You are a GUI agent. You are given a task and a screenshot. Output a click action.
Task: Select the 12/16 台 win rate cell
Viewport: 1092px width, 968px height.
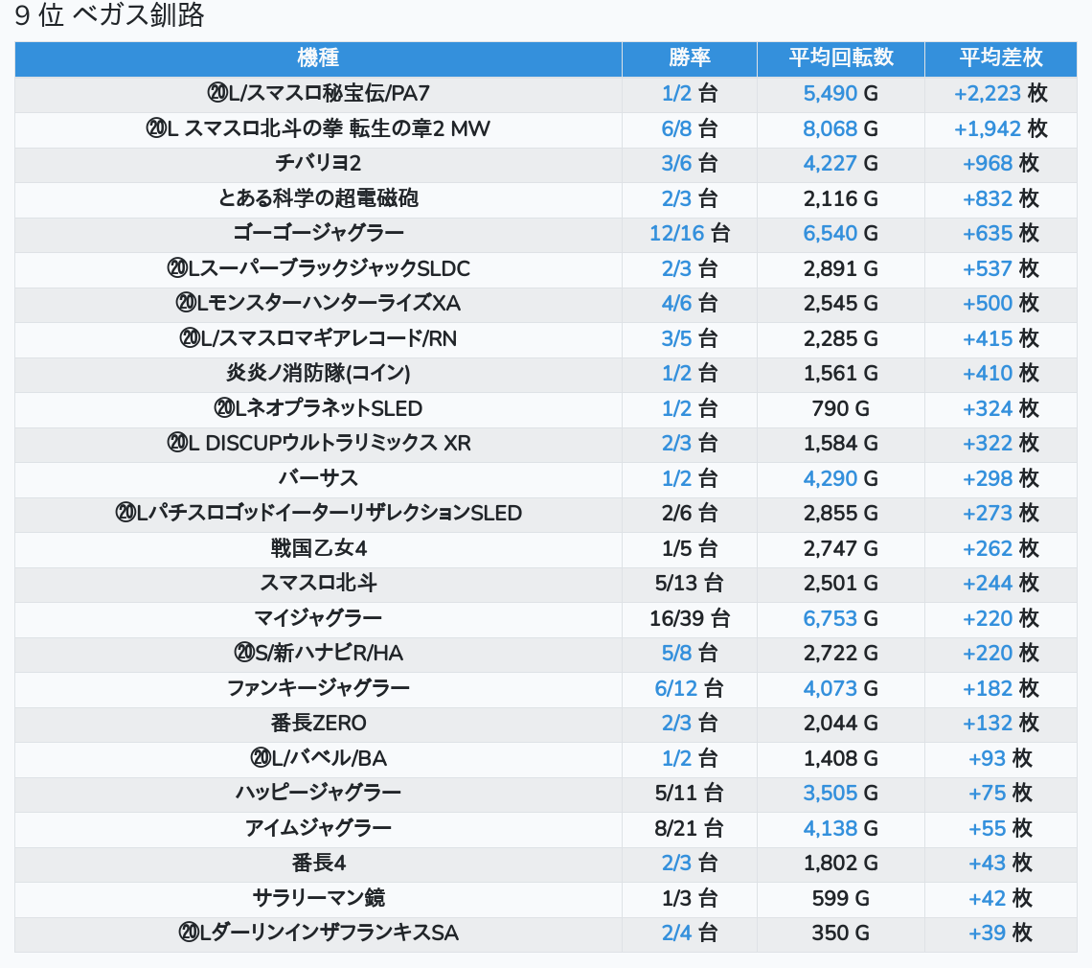[689, 233]
